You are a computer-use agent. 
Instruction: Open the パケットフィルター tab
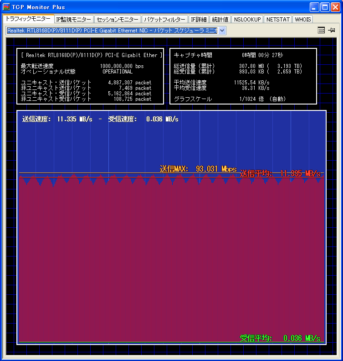pyautogui.click(x=164, y=19)
